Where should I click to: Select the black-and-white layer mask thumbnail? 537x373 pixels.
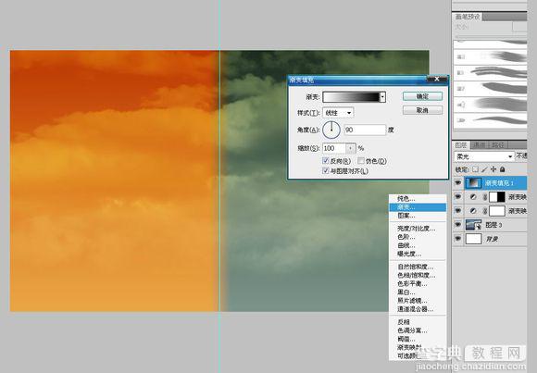(497, 197)
